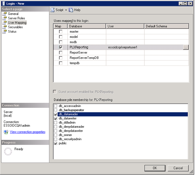Image resolution: width=195 pixels, height=175 pixels.
Task: Select the model database name
Action: (x=74, y=37)
